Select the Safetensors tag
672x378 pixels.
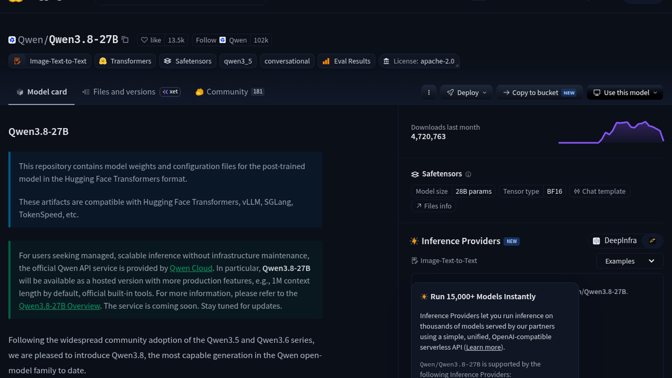click(188, 61)
